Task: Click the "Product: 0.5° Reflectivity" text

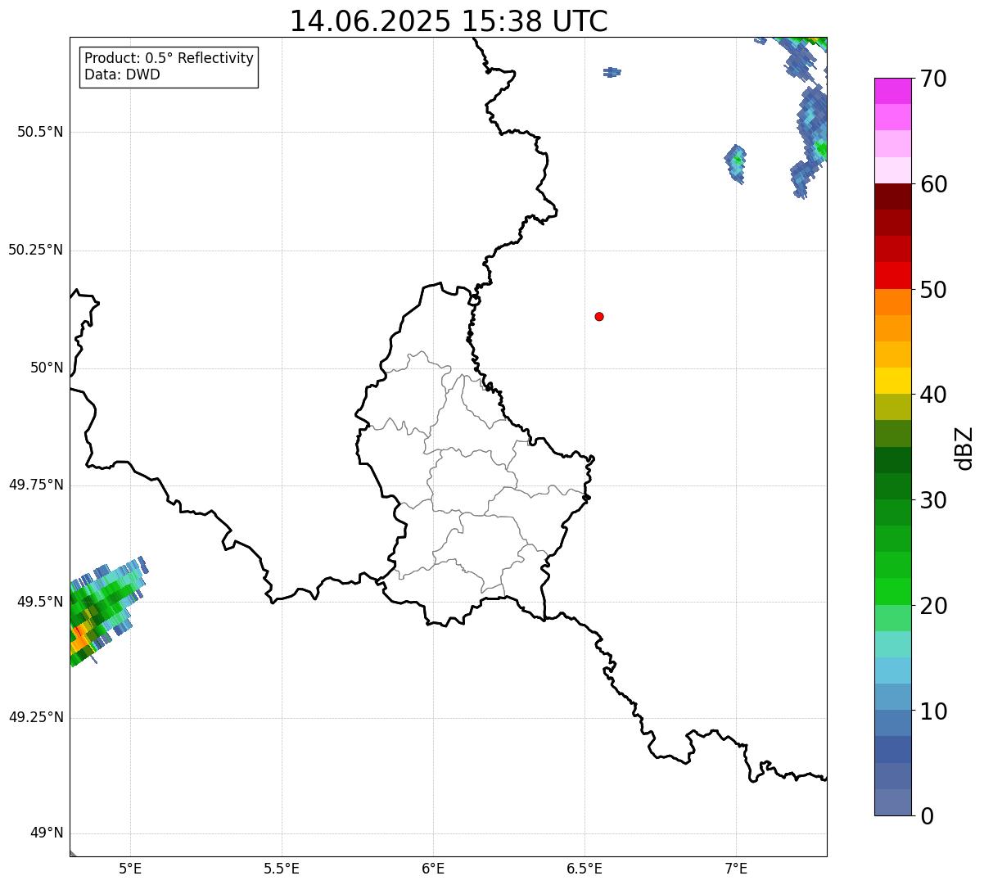Action: (x=169, y=59)
